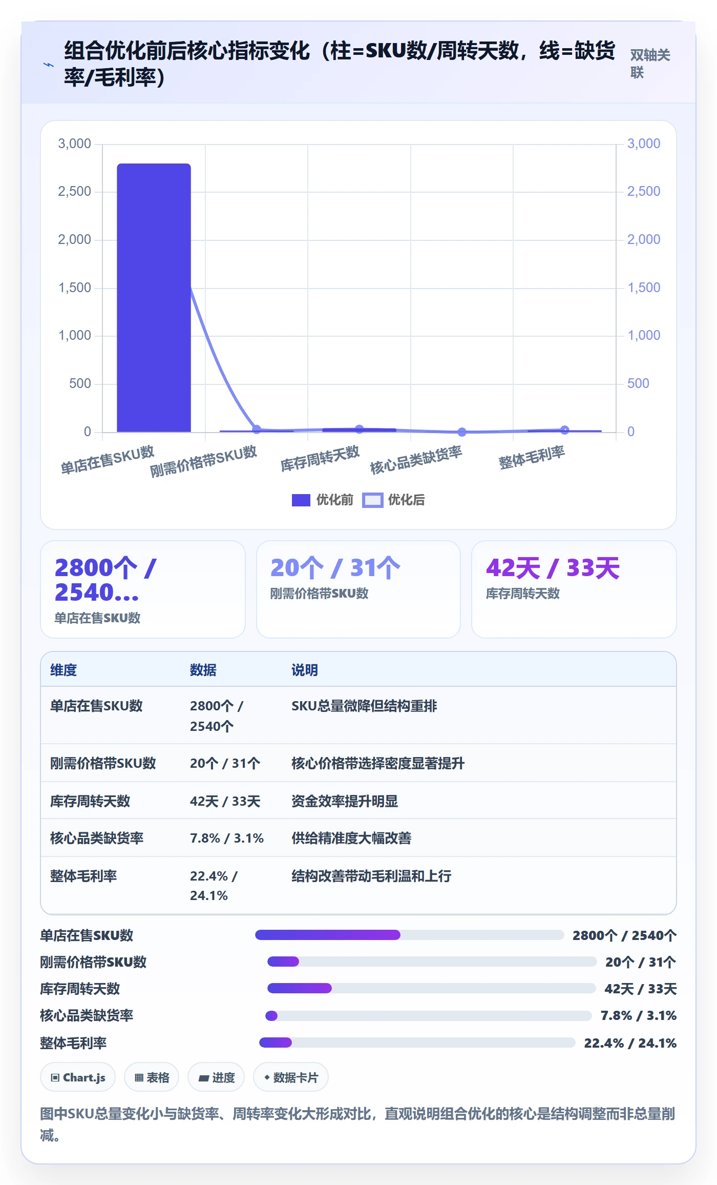
Task: Click the 库存周转天数 progress bar
Action: [x=431, y=988]
